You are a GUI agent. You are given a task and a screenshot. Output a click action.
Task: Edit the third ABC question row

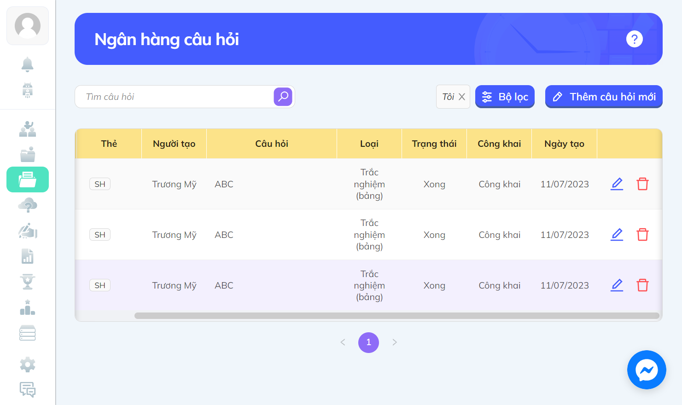tap(617, 285)
